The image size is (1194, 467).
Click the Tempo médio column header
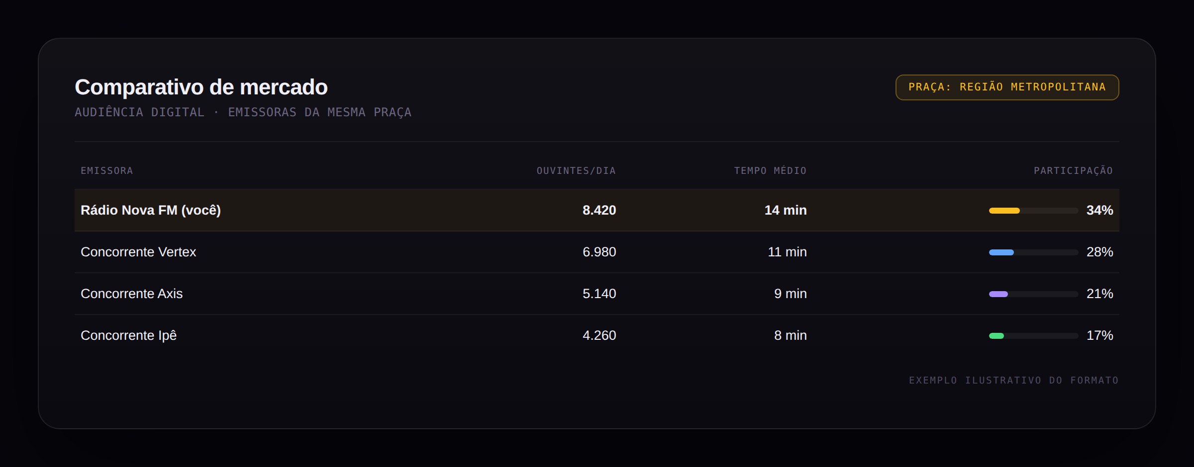(x=770, y=170)
